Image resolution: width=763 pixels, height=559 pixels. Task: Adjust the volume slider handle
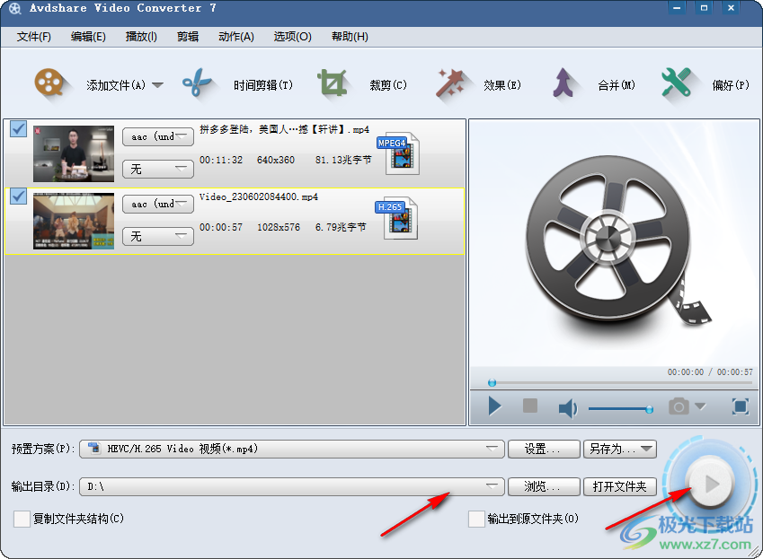pos(649,409)
